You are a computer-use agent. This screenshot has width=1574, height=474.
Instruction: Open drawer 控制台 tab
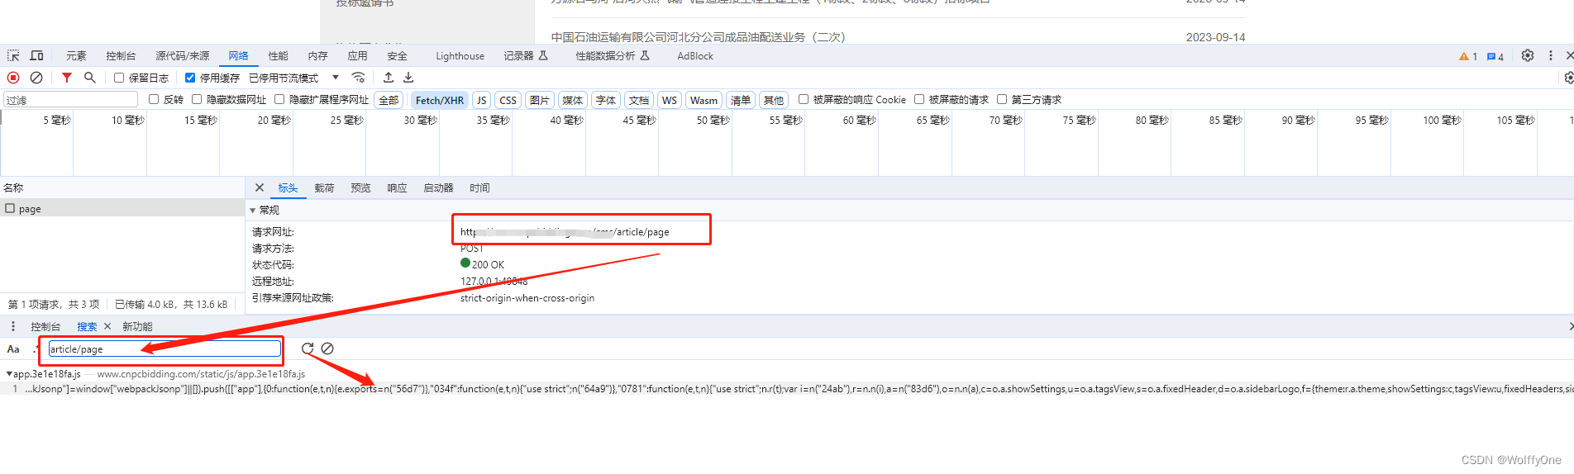coord(45,326)
